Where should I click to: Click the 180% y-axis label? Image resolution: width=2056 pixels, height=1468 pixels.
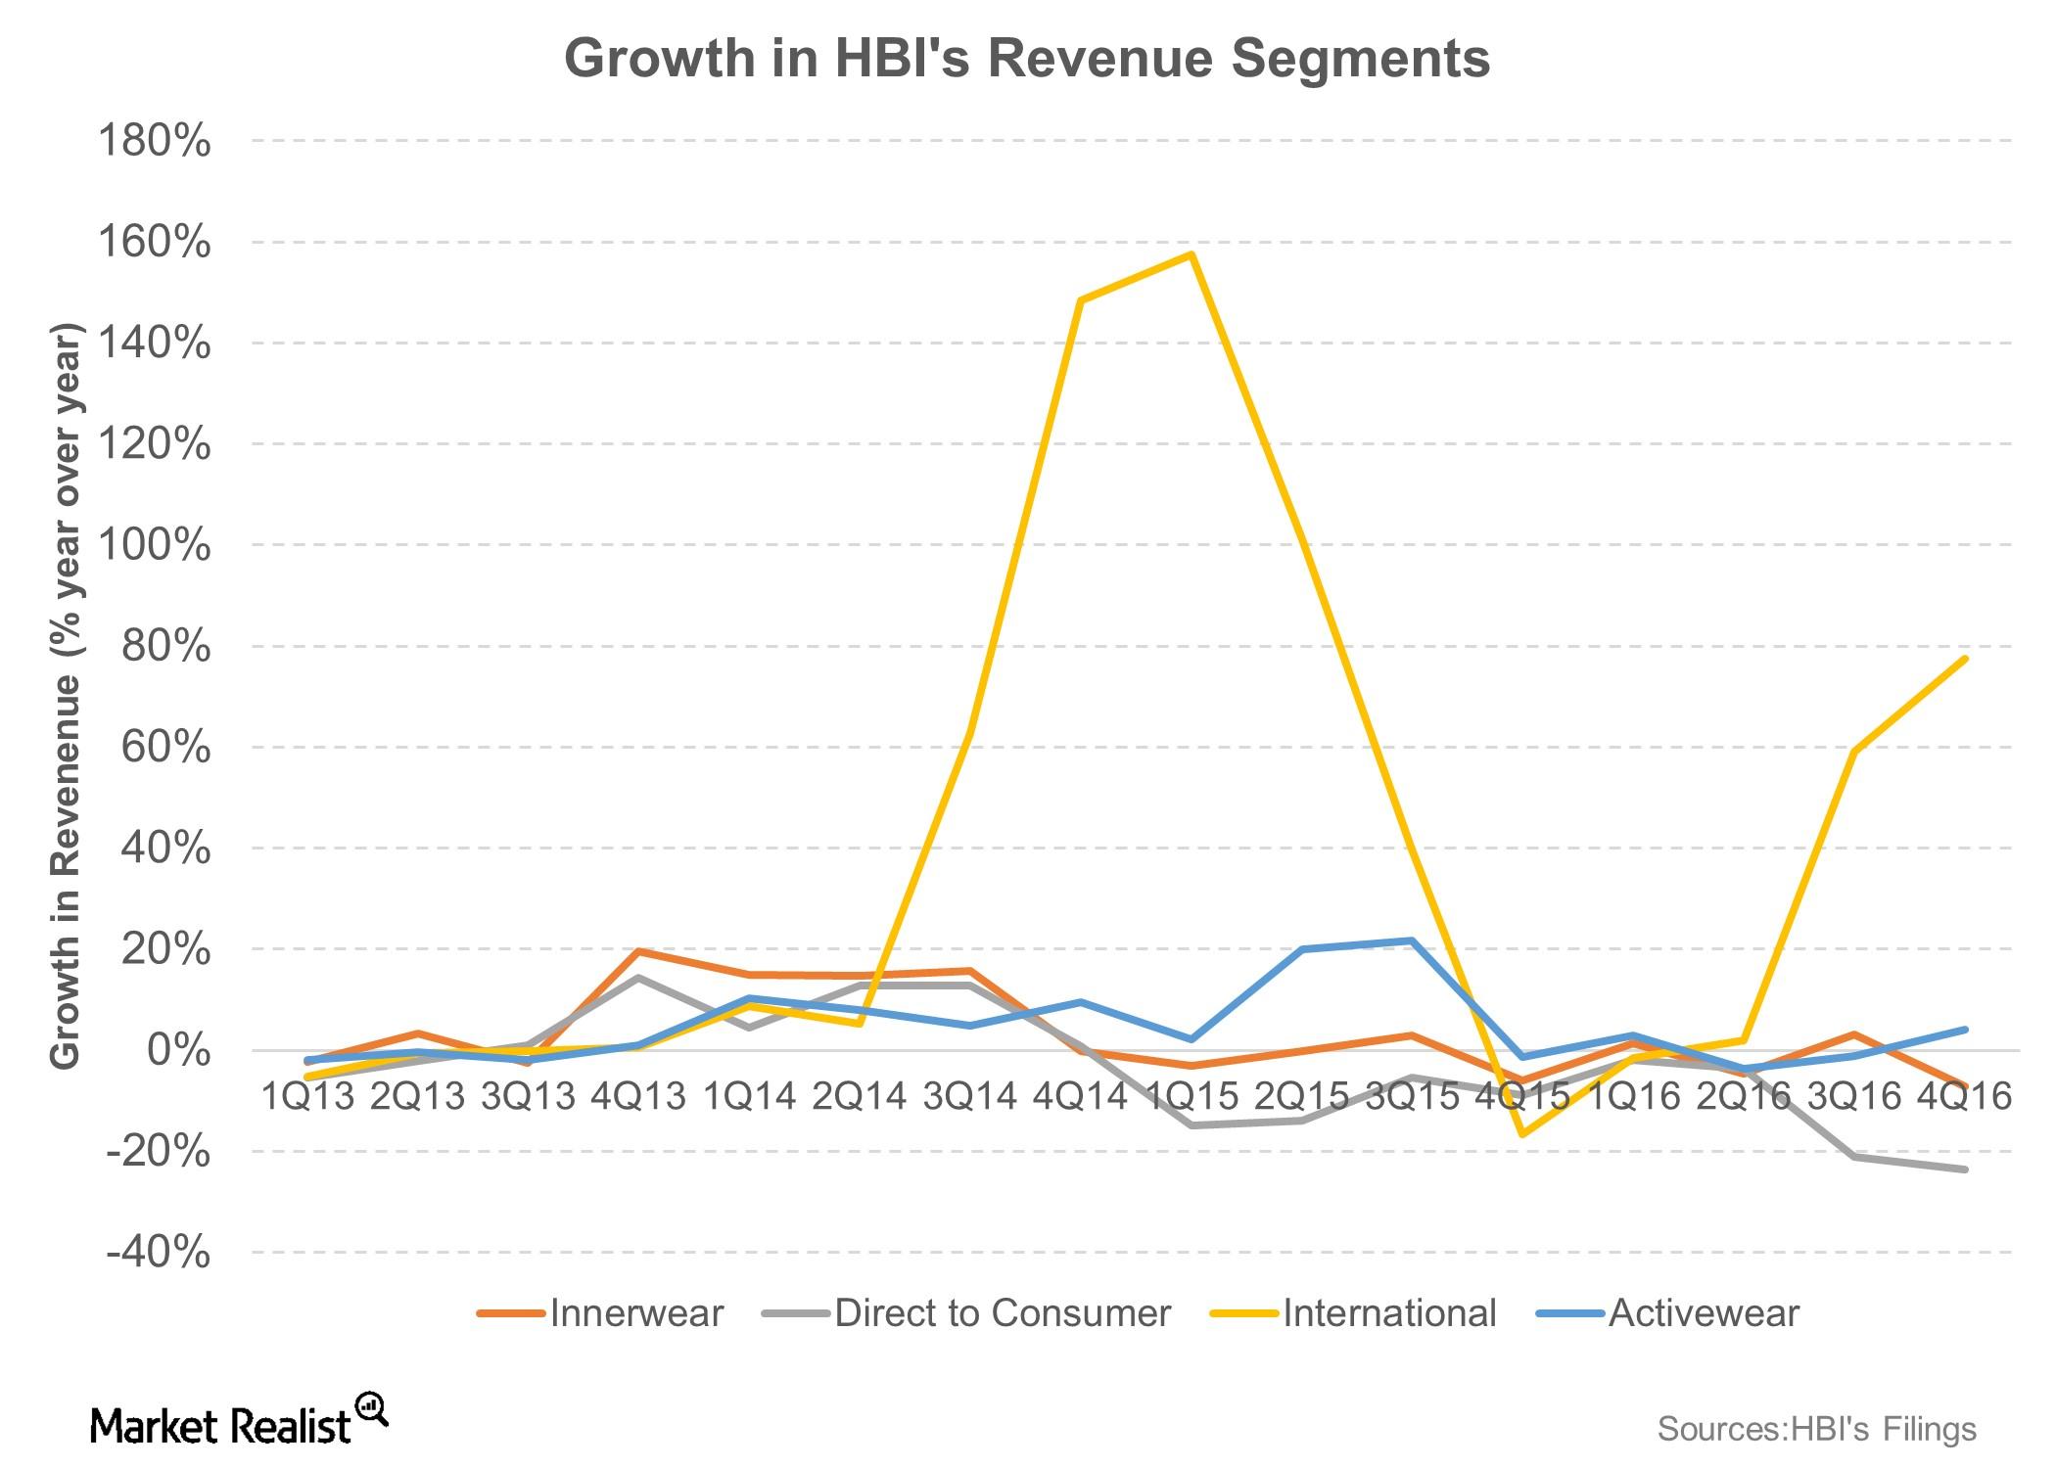tap(154, 141)
